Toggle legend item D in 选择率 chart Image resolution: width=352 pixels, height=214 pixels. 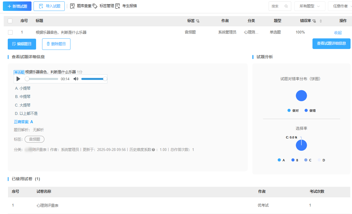point(321,160)
